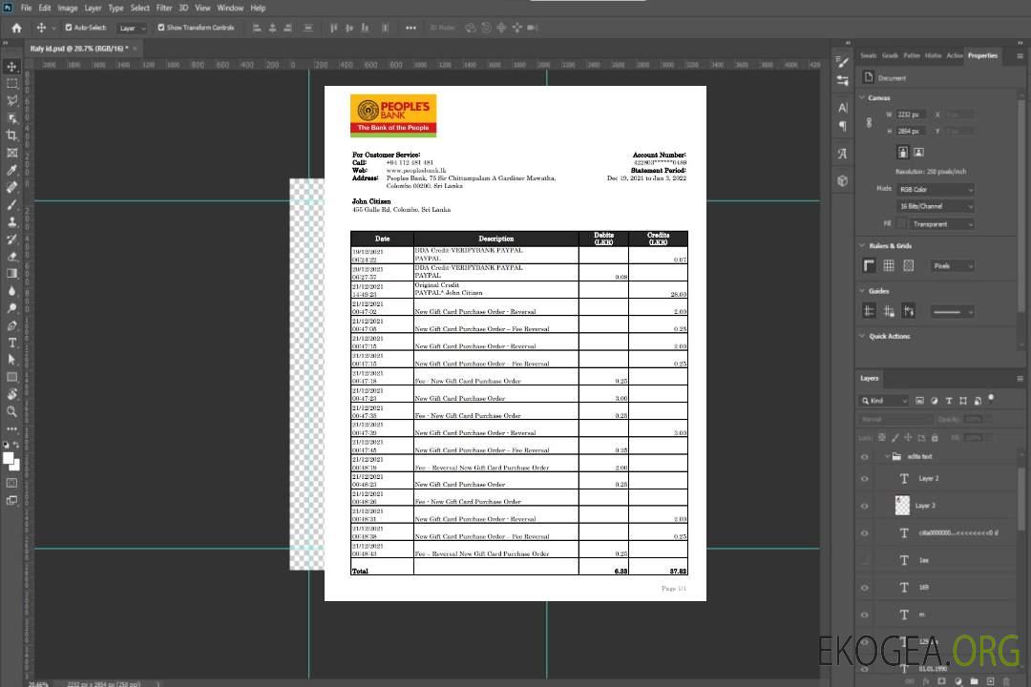The width and height of the screenshot is (1031, 687).
Task: Hide the Layer 2 text layer
Action: (865, 479)
